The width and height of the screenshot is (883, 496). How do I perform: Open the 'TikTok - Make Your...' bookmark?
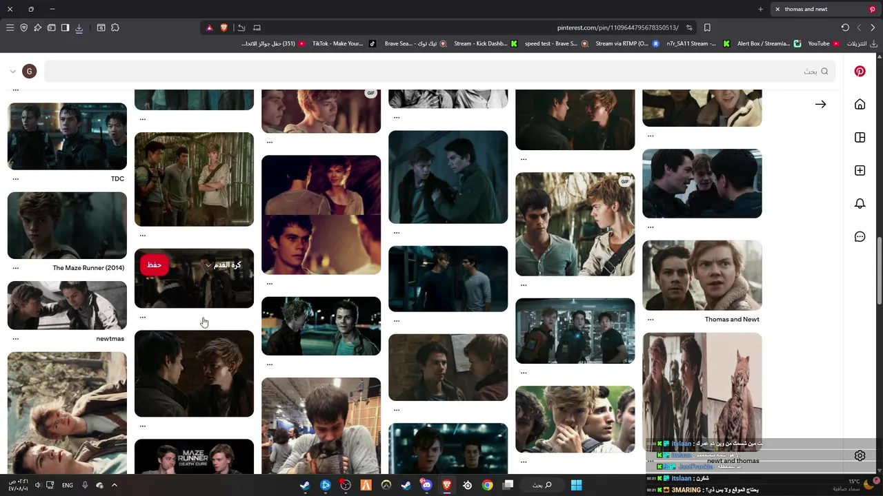[x=344, y=43]
